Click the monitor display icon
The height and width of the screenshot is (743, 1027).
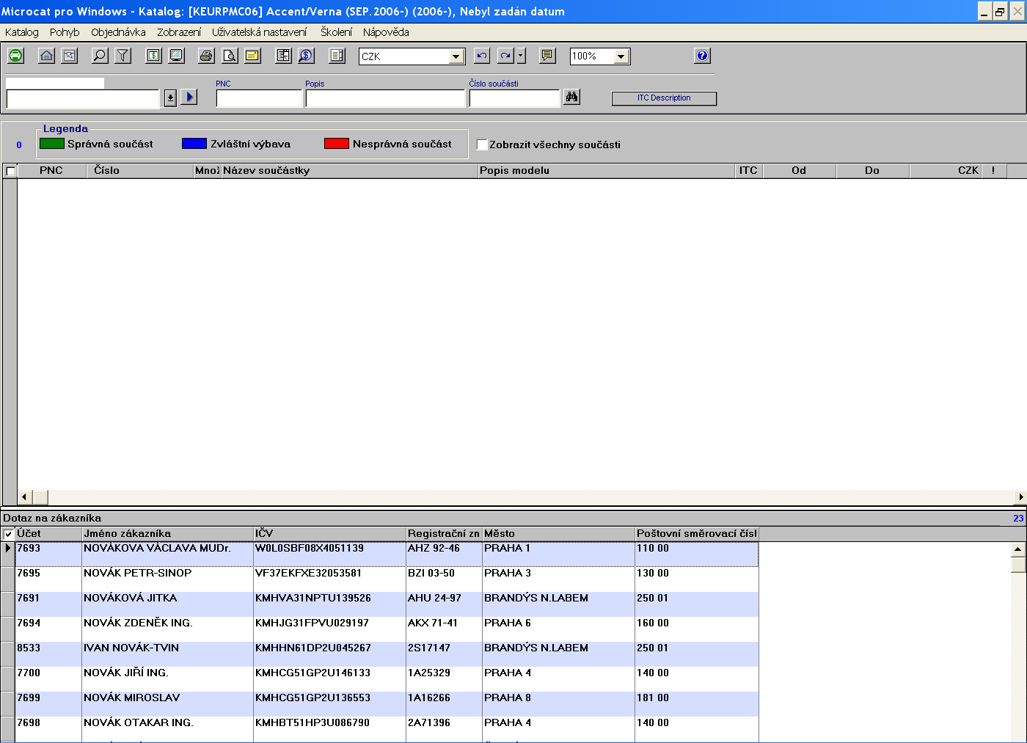point(176,56)
